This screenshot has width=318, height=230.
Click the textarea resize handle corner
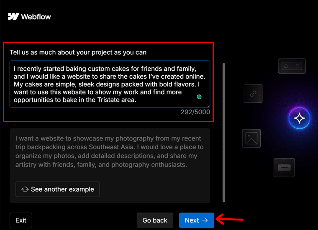point(208,106)
